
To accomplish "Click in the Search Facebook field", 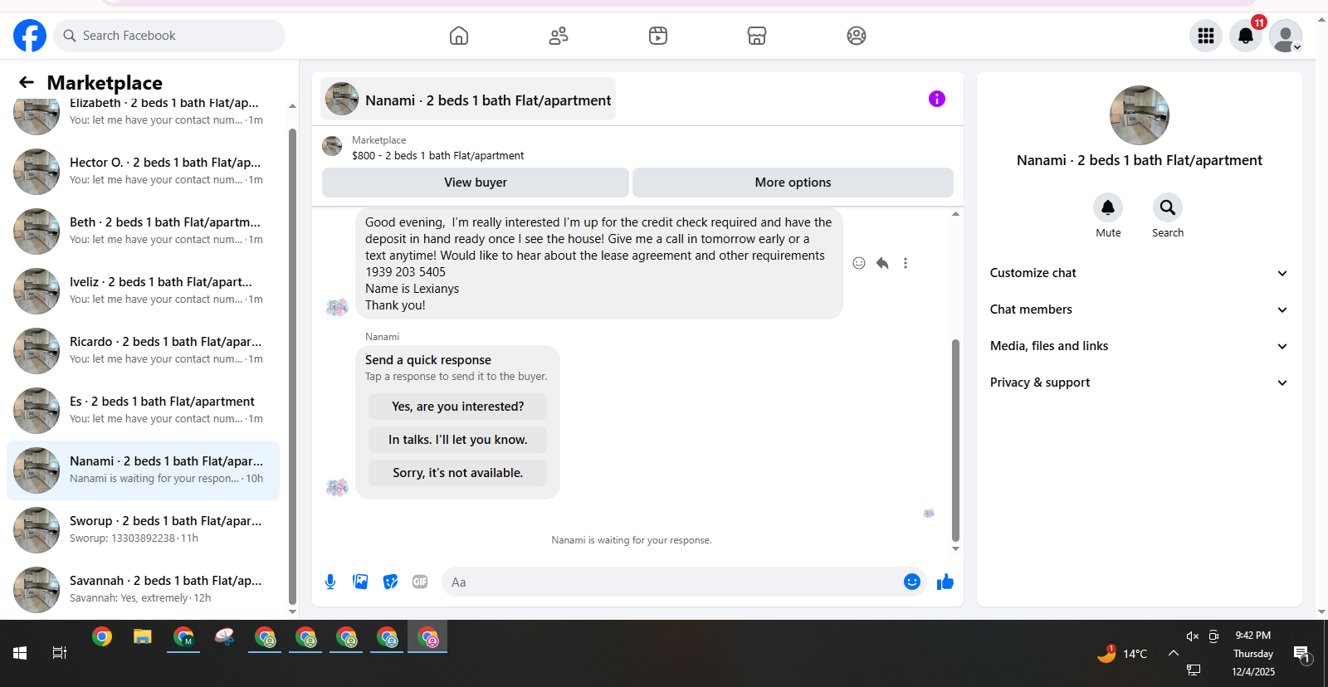I will [169, 36].
